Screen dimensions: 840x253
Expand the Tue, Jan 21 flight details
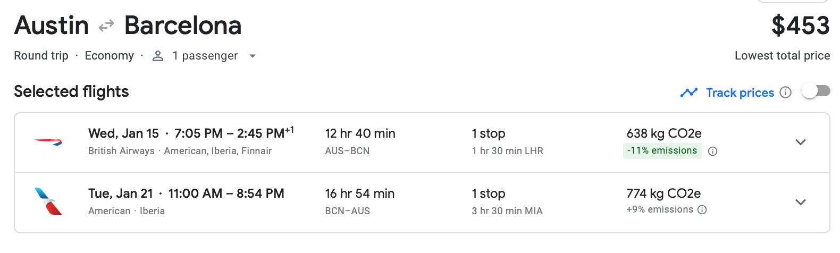pyautogui.click(x=801, y=202)
